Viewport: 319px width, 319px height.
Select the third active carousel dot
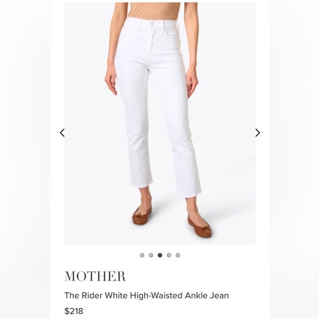(160, 255)
